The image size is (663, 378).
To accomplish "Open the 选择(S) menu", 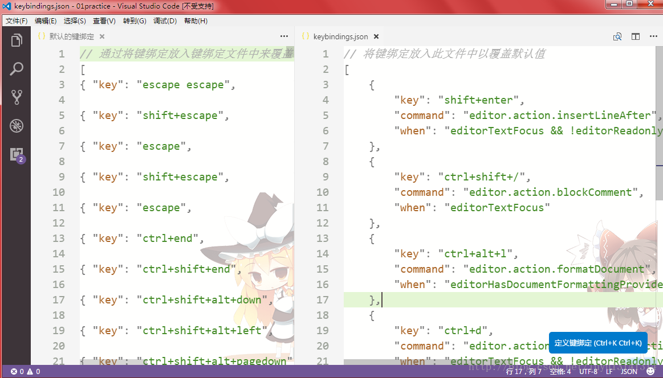I will point(75,20).
